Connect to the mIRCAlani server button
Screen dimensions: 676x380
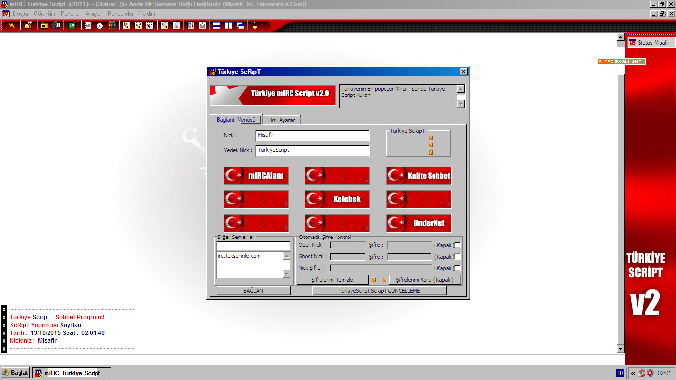[256, 176]
